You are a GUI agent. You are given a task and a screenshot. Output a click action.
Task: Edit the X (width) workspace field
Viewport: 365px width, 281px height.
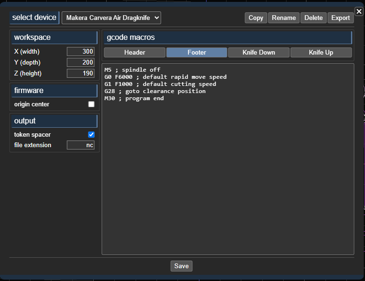pos(80,51)
